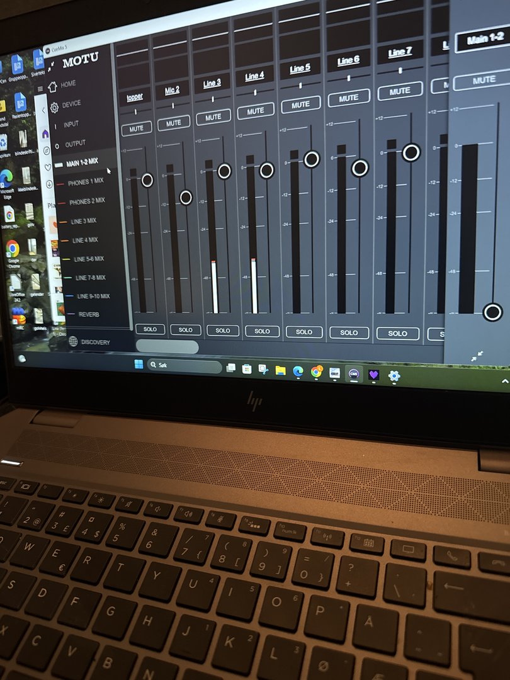Collapse the CueMix sidebar with the arrows icon
The height and width of the screenshot is (680, 510).
[x=51, y=66]
